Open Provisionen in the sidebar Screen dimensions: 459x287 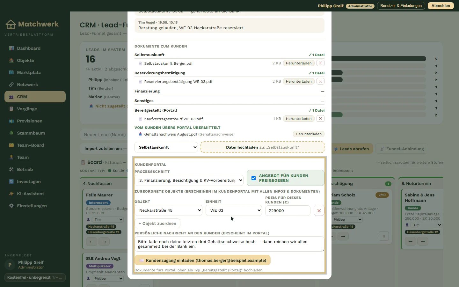click(35, 121)
